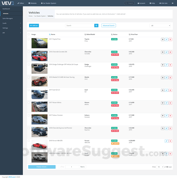
Task: Open the Car Dealer System top menu
Action: pyautogui.click(x=49, y=3)
